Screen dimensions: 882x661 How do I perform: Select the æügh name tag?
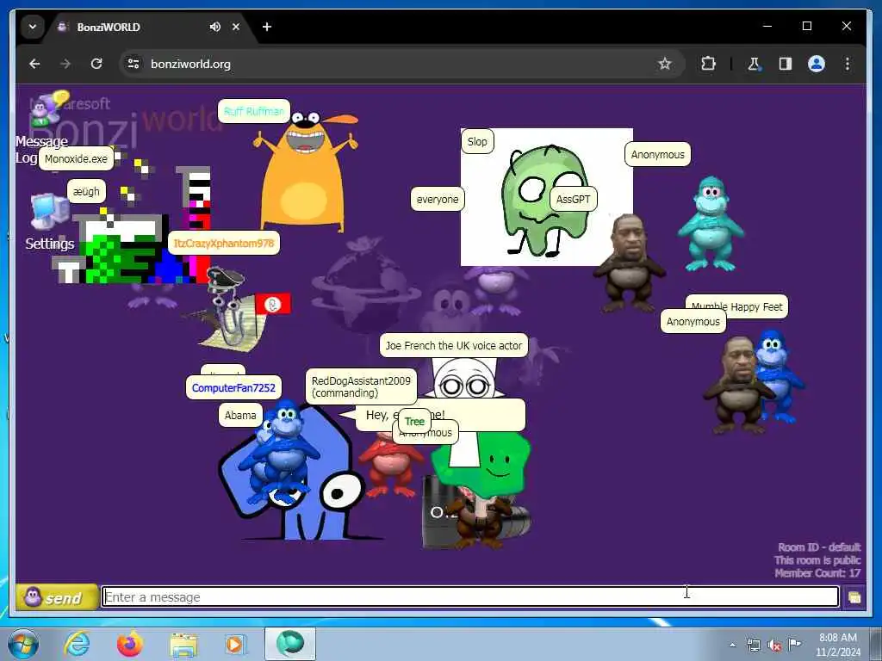(x=86, y=191)
